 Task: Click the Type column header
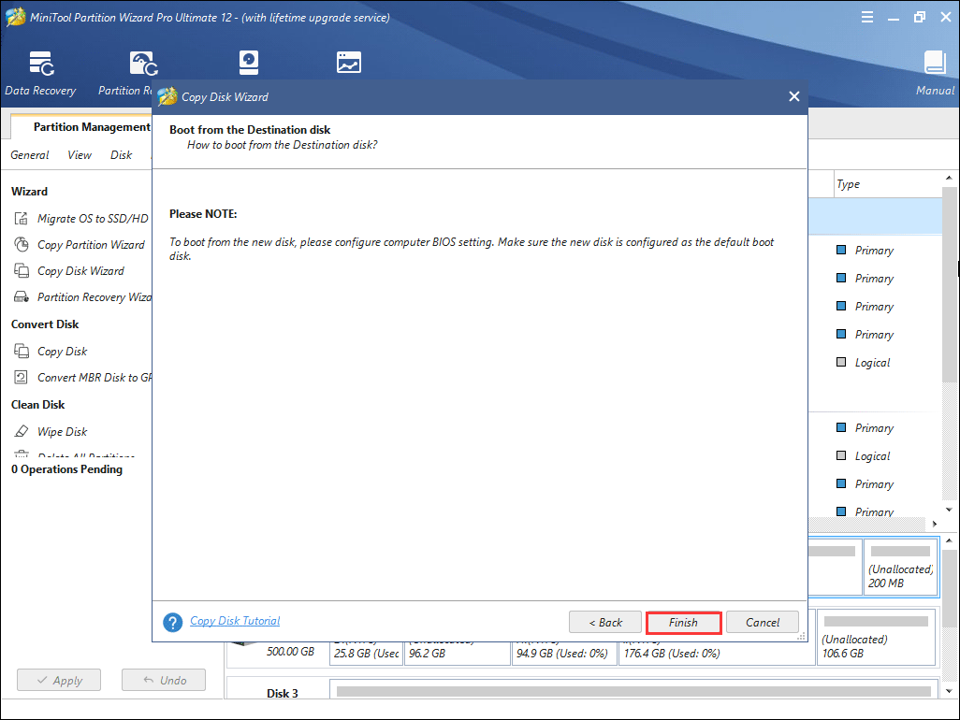coord(848,184)
